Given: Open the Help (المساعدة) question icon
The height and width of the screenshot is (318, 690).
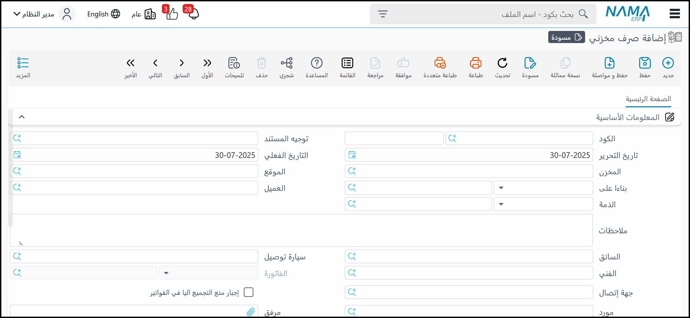Looking at the screenshot, I should [317, 63].
